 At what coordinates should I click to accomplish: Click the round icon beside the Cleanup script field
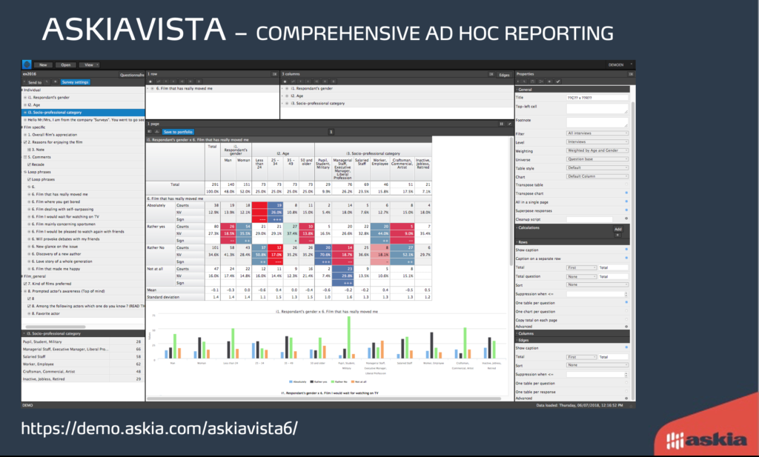pos(626,219)
